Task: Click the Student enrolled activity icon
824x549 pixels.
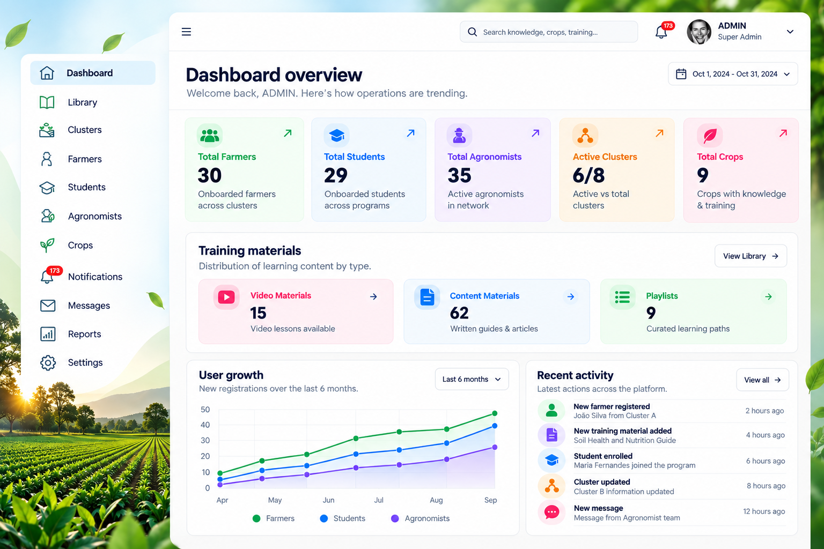Action: pos(551,461)
